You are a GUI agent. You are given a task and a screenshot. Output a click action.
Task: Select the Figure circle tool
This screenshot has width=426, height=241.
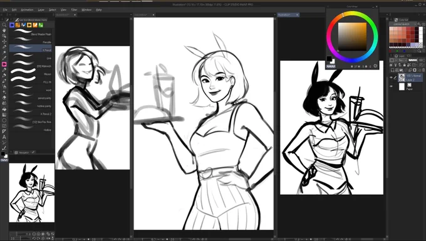point(4,120)
